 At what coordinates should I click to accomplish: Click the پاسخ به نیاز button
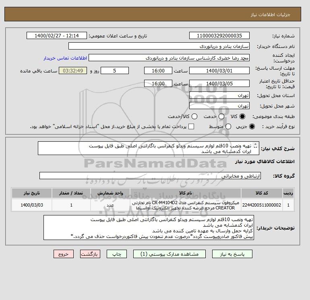point(232,254)
